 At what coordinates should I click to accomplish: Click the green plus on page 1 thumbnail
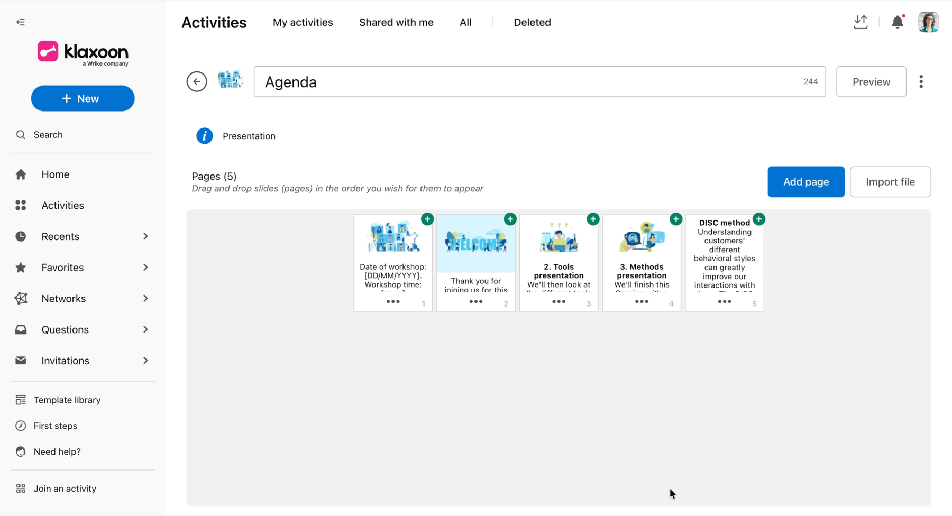[x=427, y=219]
